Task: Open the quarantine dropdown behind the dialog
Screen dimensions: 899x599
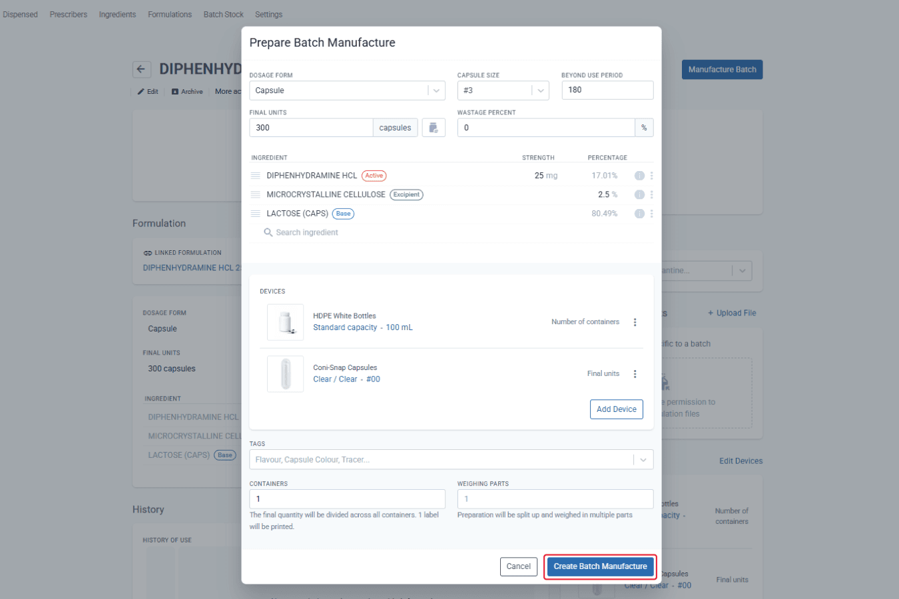Action: tap(742, 271)
